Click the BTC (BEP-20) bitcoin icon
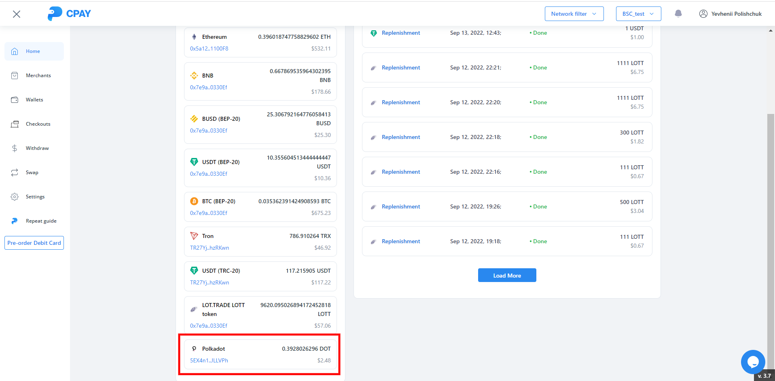 [x=194, y=201]
